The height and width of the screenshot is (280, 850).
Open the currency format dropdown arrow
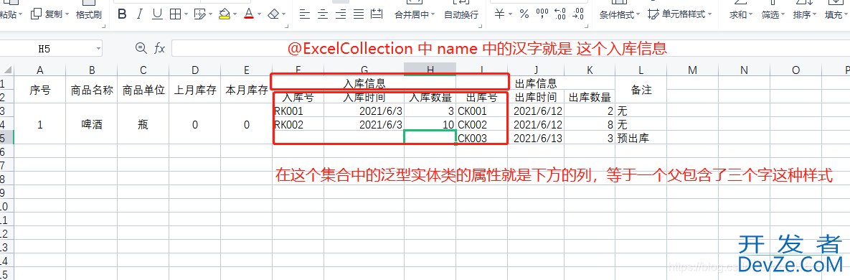(x=509, y=14)
